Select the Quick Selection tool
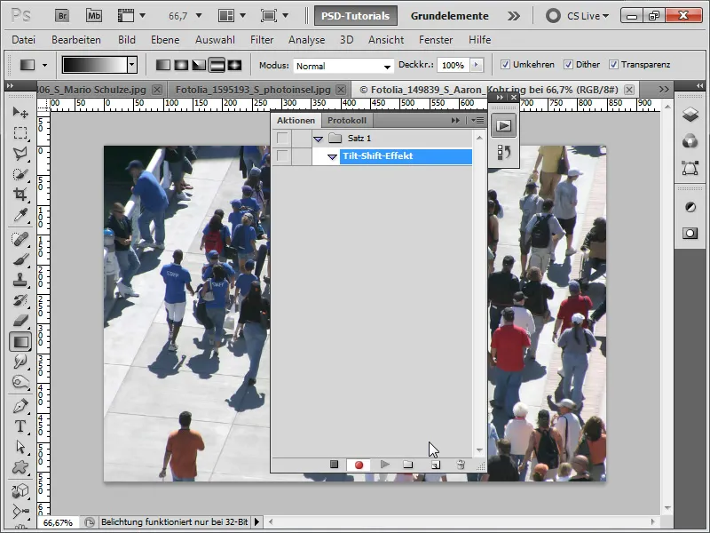The width and height of the screenshot is (710, 533). coord(20,174)
